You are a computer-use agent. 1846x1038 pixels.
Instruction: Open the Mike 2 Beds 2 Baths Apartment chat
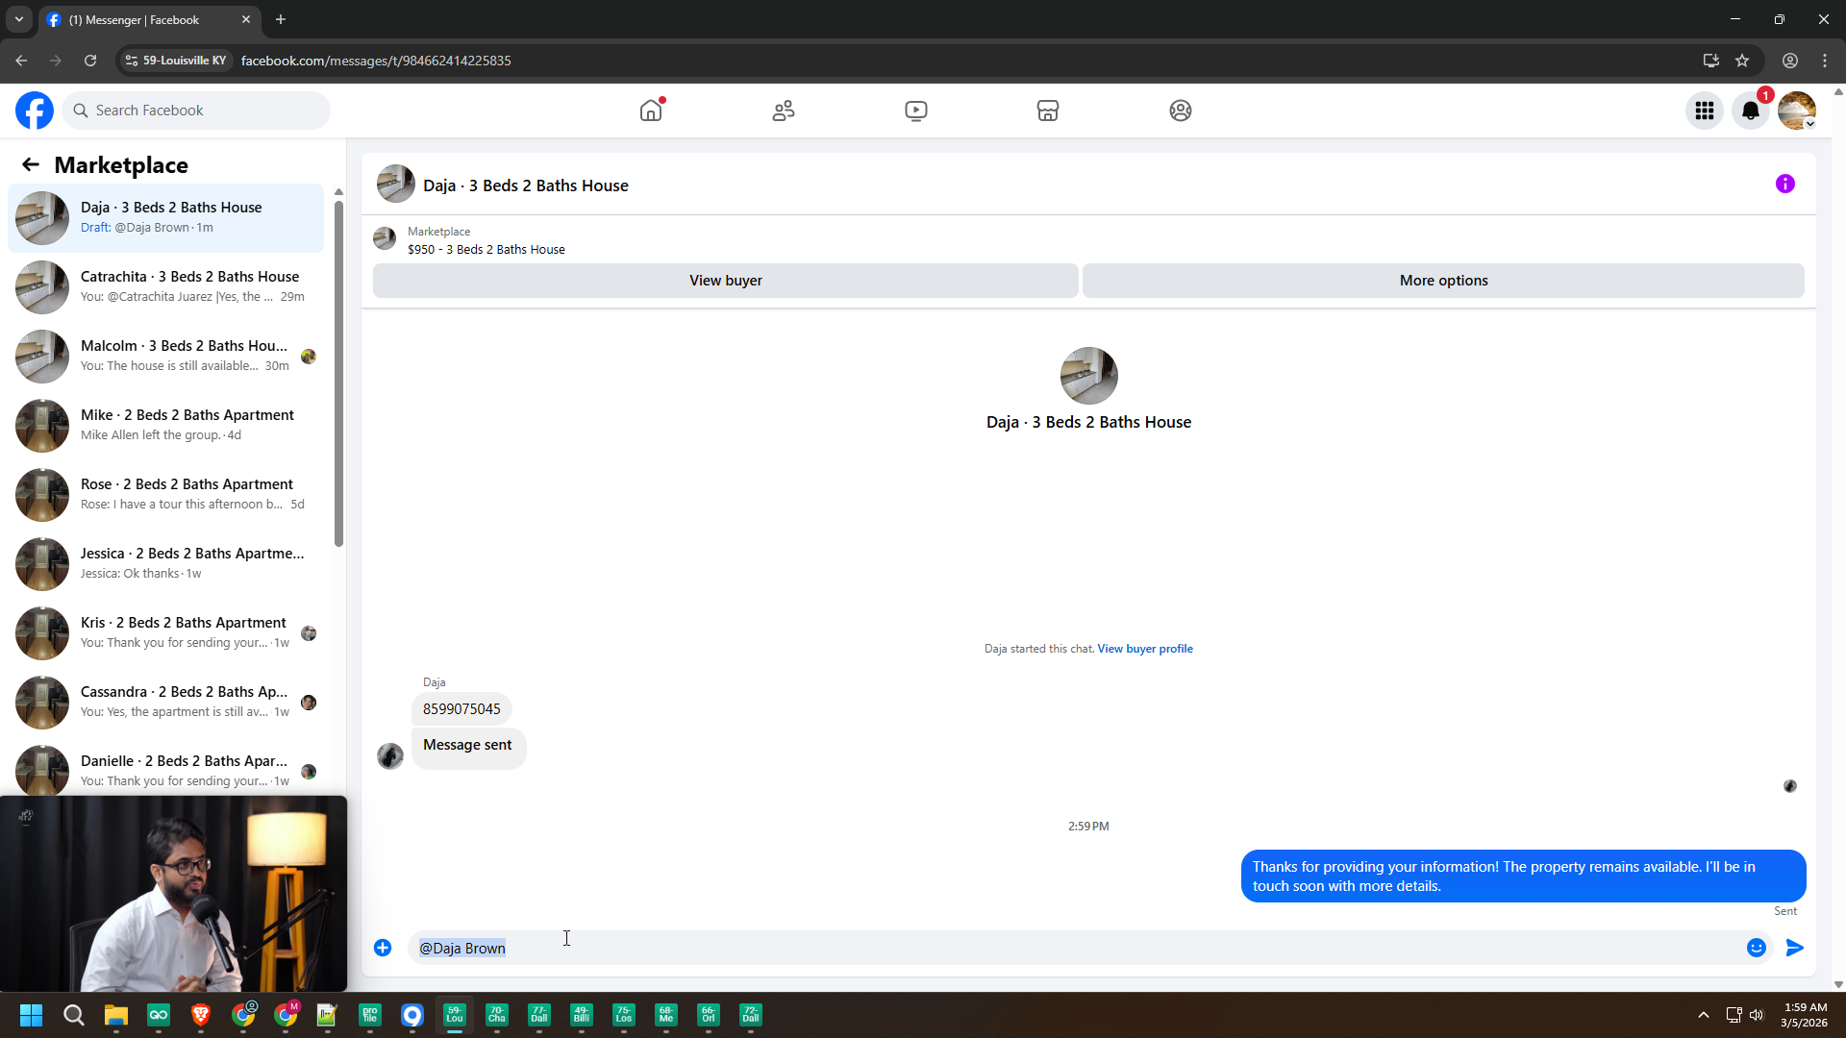[x=166, y=426]
